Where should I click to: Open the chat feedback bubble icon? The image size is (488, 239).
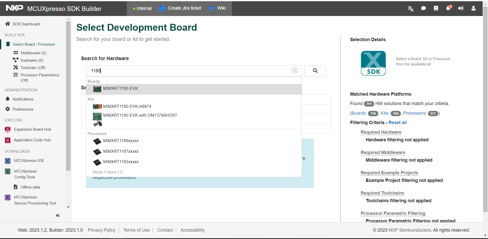pos(423,8)
